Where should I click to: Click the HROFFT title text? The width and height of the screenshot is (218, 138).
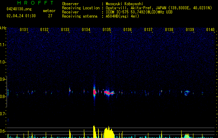(35, 3)
